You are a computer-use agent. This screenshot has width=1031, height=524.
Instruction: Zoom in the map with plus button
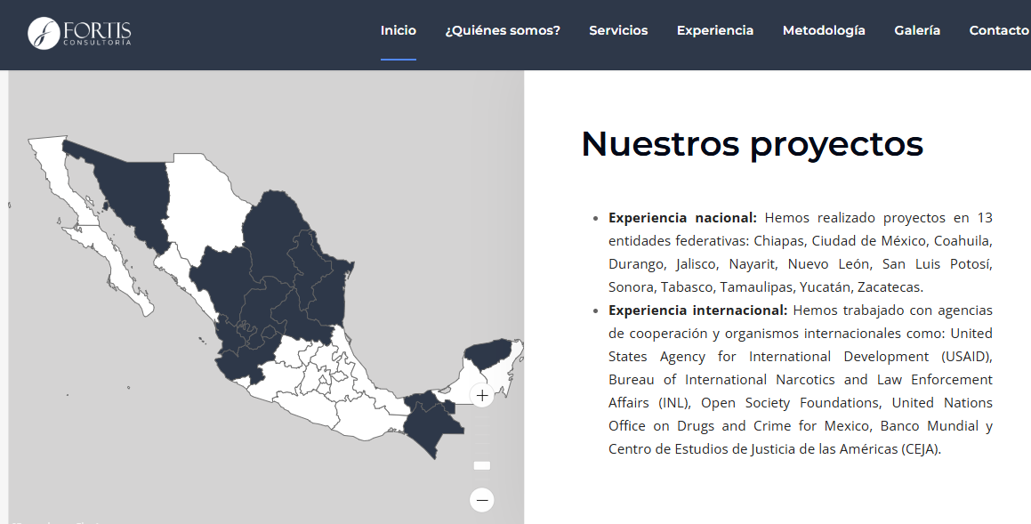click(482, 395)
